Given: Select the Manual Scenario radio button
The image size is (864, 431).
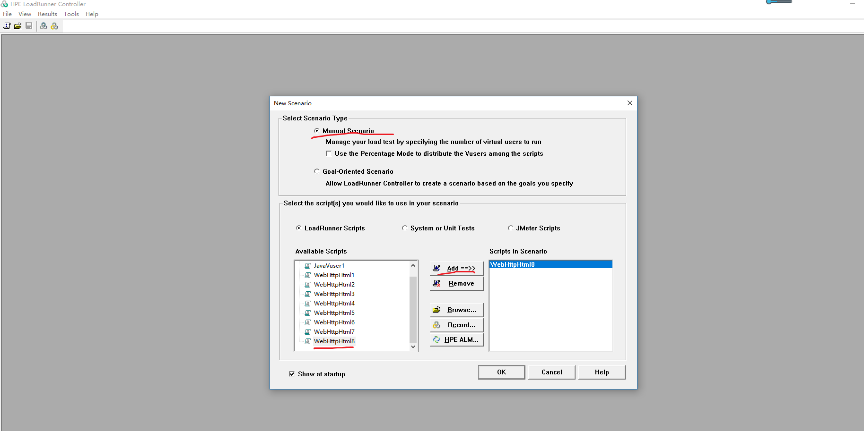Looking at the screenshot, I should tap(316, 131).
